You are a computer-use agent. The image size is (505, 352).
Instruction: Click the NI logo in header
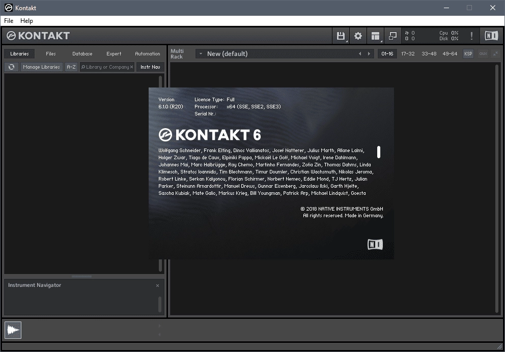[x=491, y=36]
